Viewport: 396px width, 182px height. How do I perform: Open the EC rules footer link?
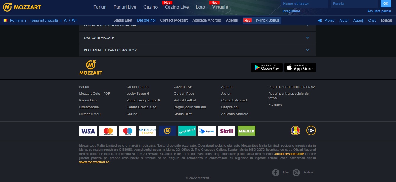pyautogui.click(x=275, y=105)
